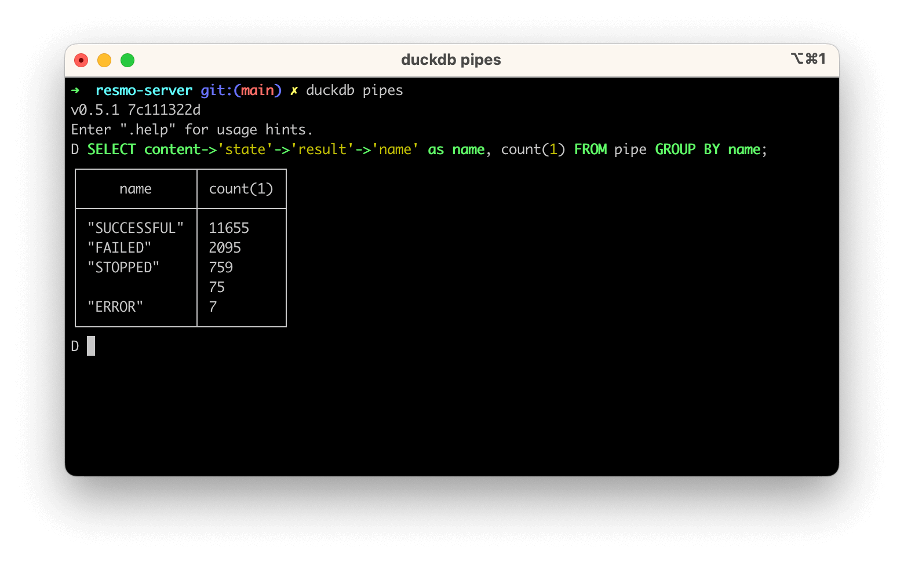Click count value 7 in ERROR row
Viewport: 904px width, 562px height.
(x=213, y=307)
